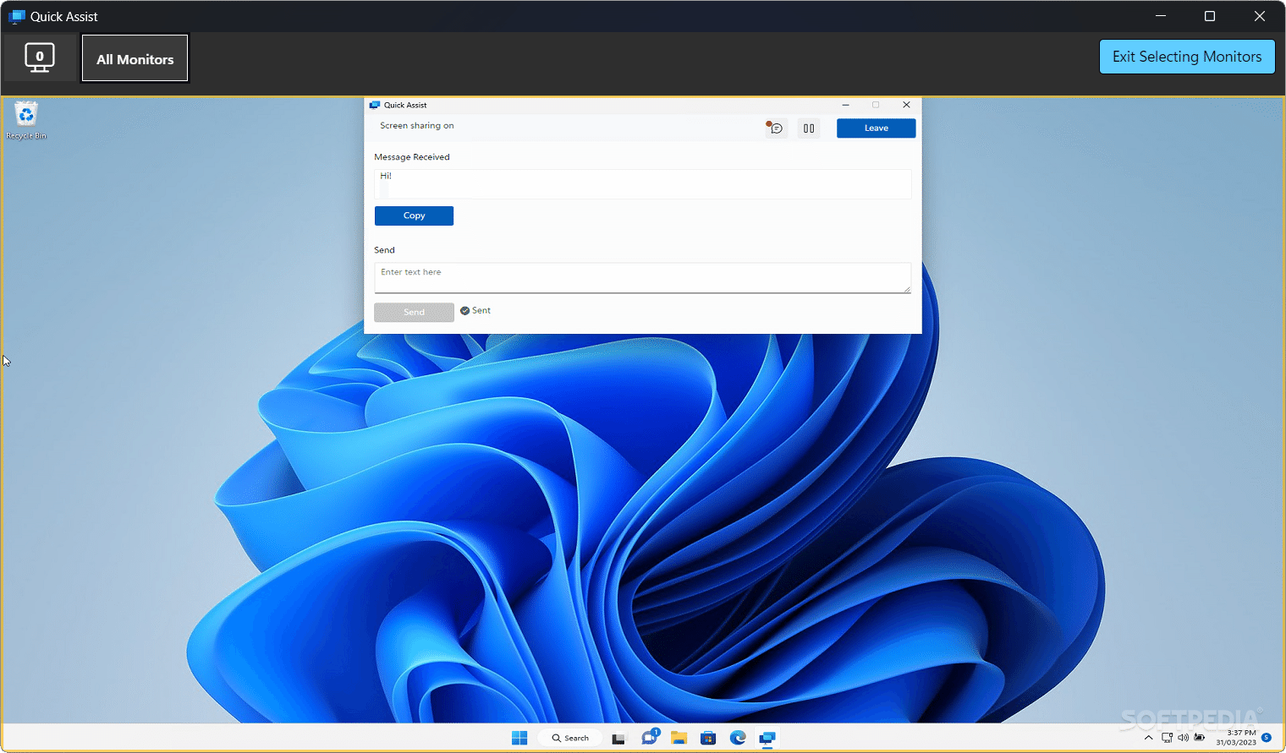Copy the received message

point(414,216)
